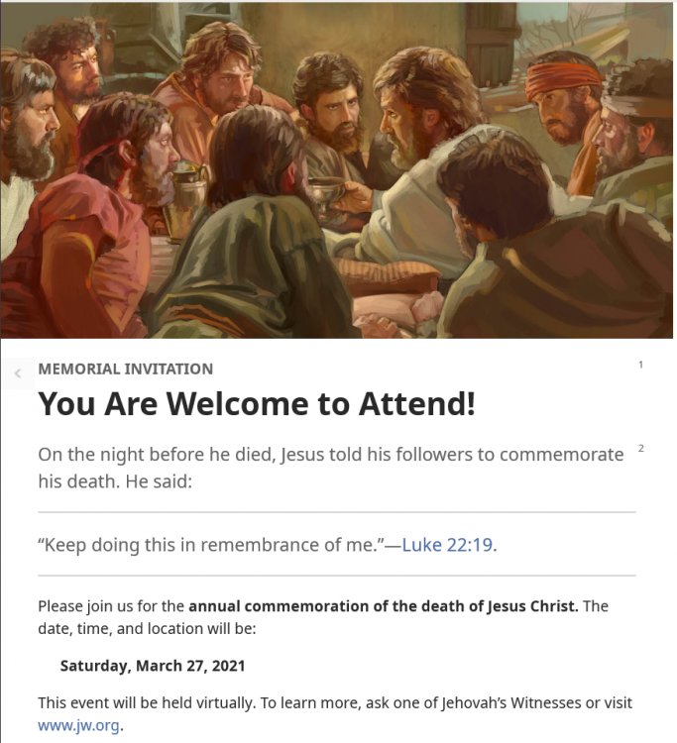Click the 'You Are Welcome to Attend!' heading
Image resolution: width=677 pixels, height=743 pixels.
tap(257, 404)
